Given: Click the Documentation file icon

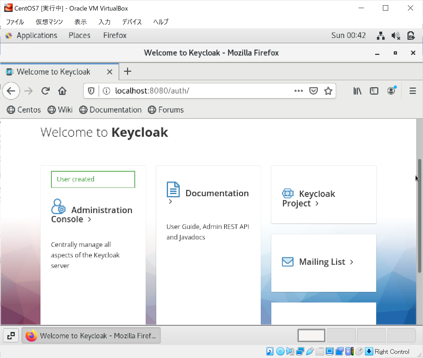Looking at the screenshot, I should click(173, 189).
